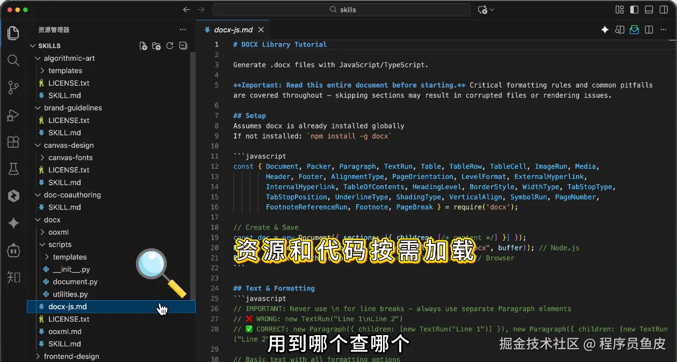Open markdown preview to the side

pyautogui.click(x=620, y=30)
